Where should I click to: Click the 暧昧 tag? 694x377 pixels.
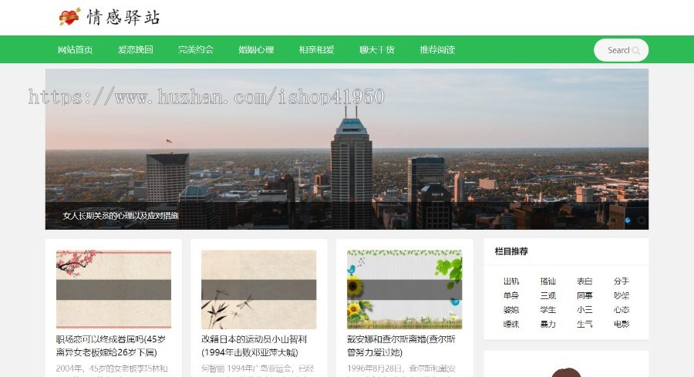click(511, 325)
